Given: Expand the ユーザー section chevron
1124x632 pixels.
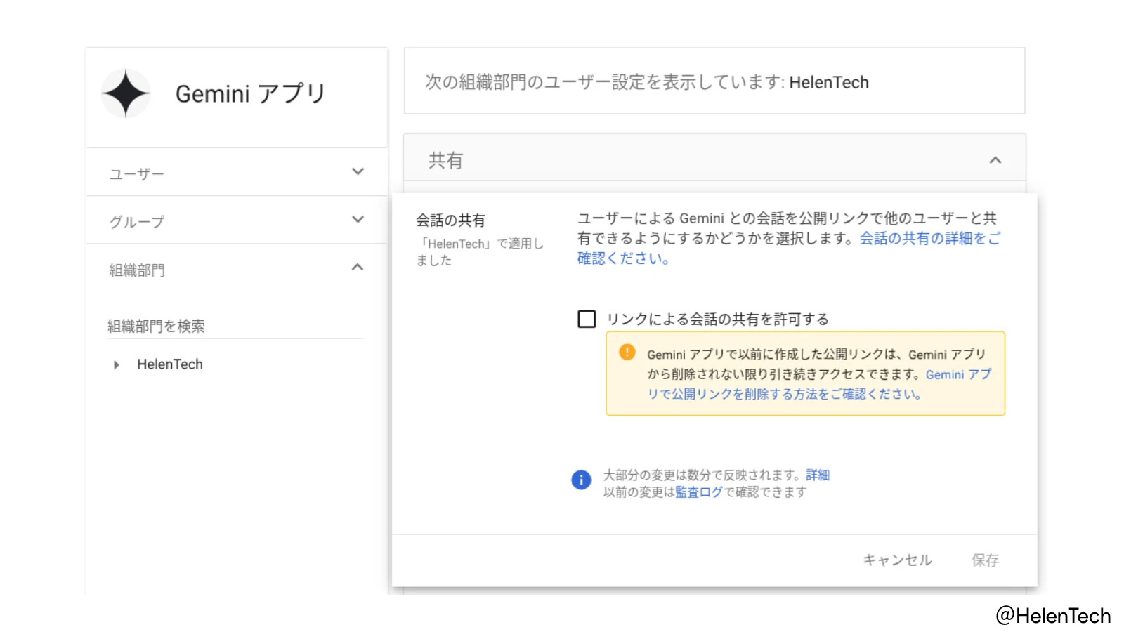Looking at the screenshot, I should click(x=358, y=172).
